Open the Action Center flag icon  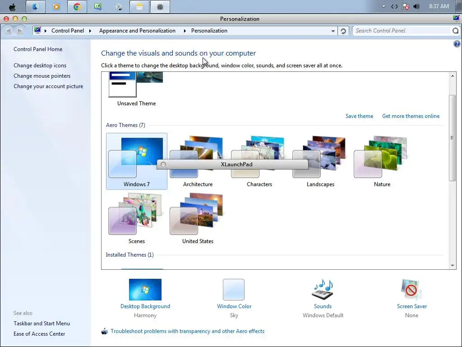[406, 6]
